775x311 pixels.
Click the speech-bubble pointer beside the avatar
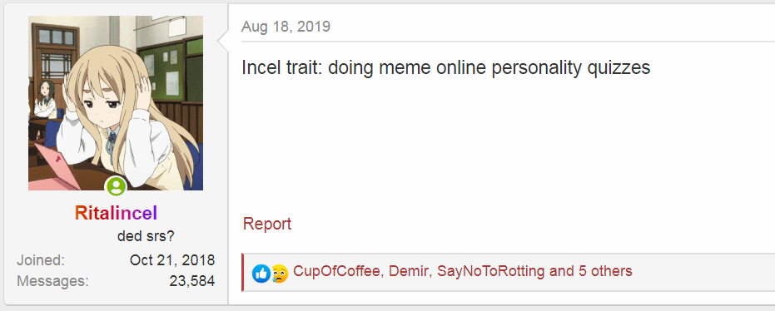coord(223,41)
